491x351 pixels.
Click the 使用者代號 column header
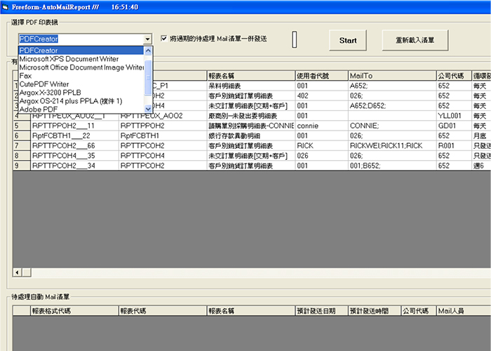coord(321,76)
